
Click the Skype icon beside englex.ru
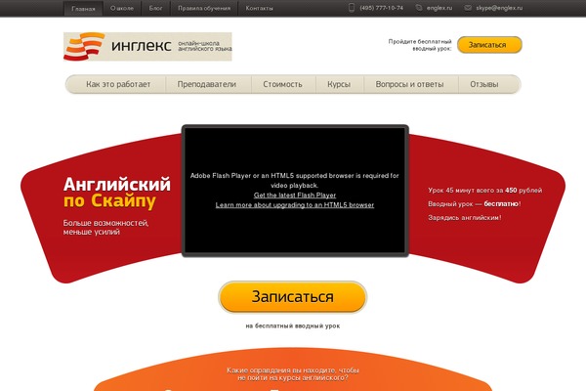419,8
